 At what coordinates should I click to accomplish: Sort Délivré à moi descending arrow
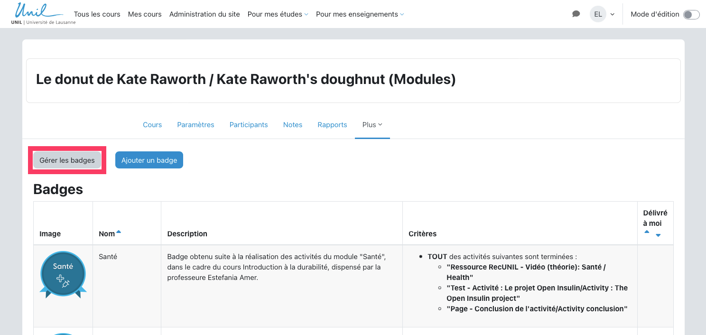(x=658, y=235)
